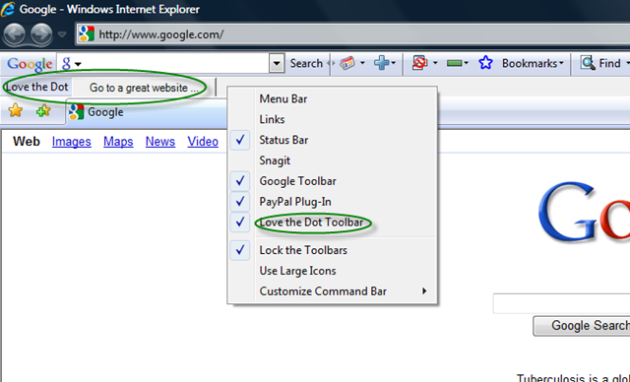Click Internet Explorer logo in title bar
Image resolution: width=630 pixels, height=382 pixels.
[8, 9]
